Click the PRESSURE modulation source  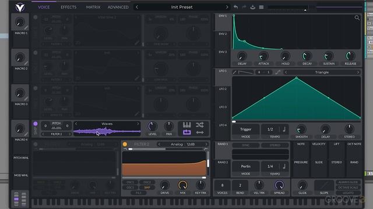[x=301, y=163]
